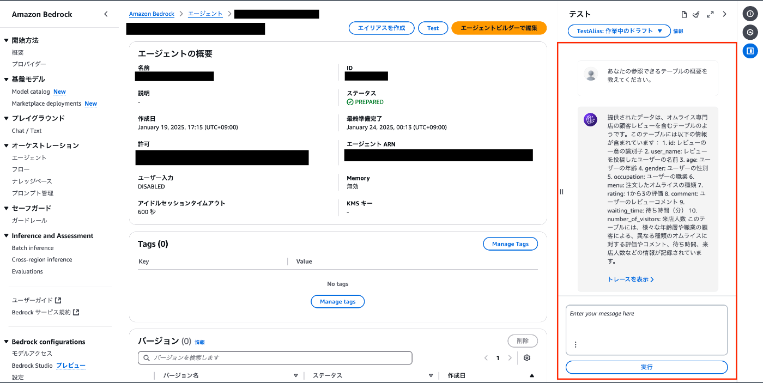Open the document icon in test panel

pos(685,14)
